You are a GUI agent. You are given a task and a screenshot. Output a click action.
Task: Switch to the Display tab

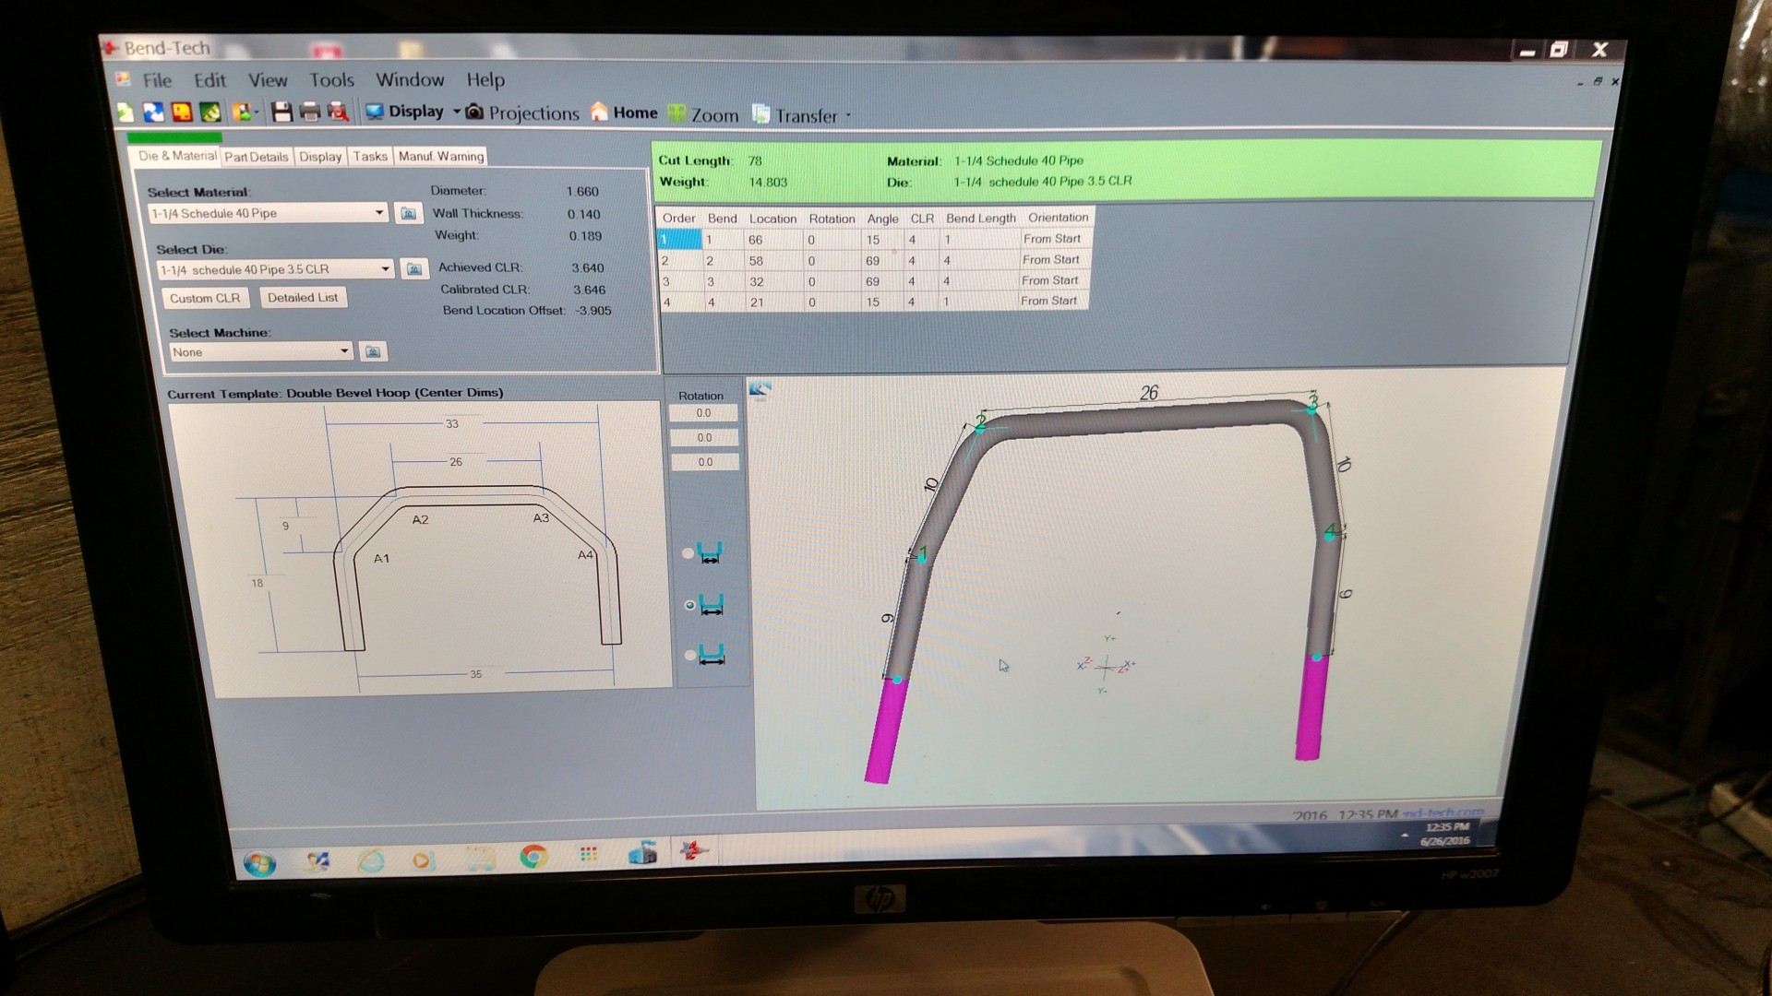[x=320, y=157]
